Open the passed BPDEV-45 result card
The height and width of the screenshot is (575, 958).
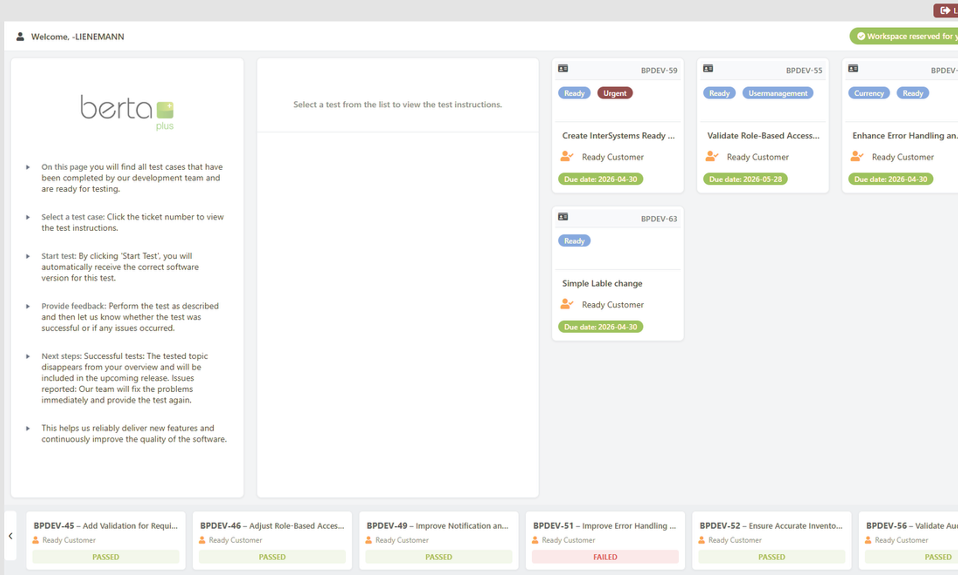point(105,540)
